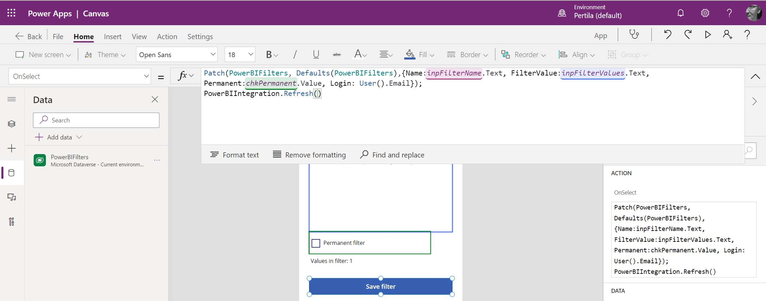Open the App checker stethoscope icon
The height and width of the screenshot is (301, 766).
(634, 35)
